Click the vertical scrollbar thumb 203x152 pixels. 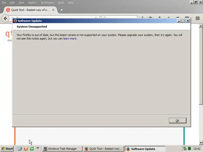click(x=201, y=66)
